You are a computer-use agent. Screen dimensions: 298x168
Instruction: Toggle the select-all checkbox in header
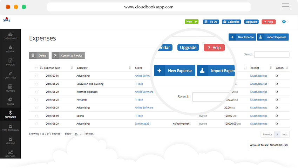[36, 68]
